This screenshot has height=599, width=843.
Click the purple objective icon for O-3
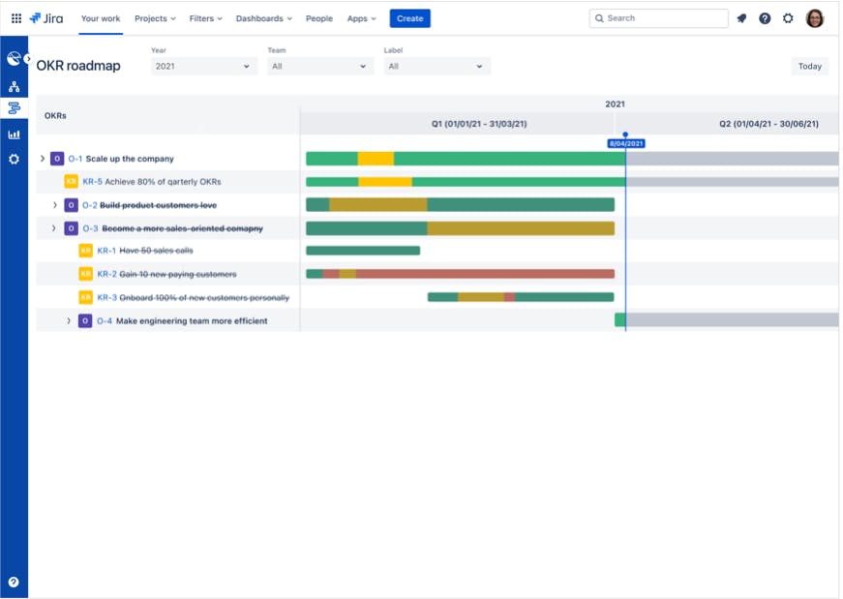point(71,228)
